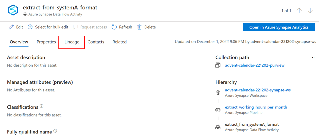Click the 'Azure Synapse Pipeline' type label
Image resolution: width=319 pixels, height=137 pixels.
[x=244, y=113]
